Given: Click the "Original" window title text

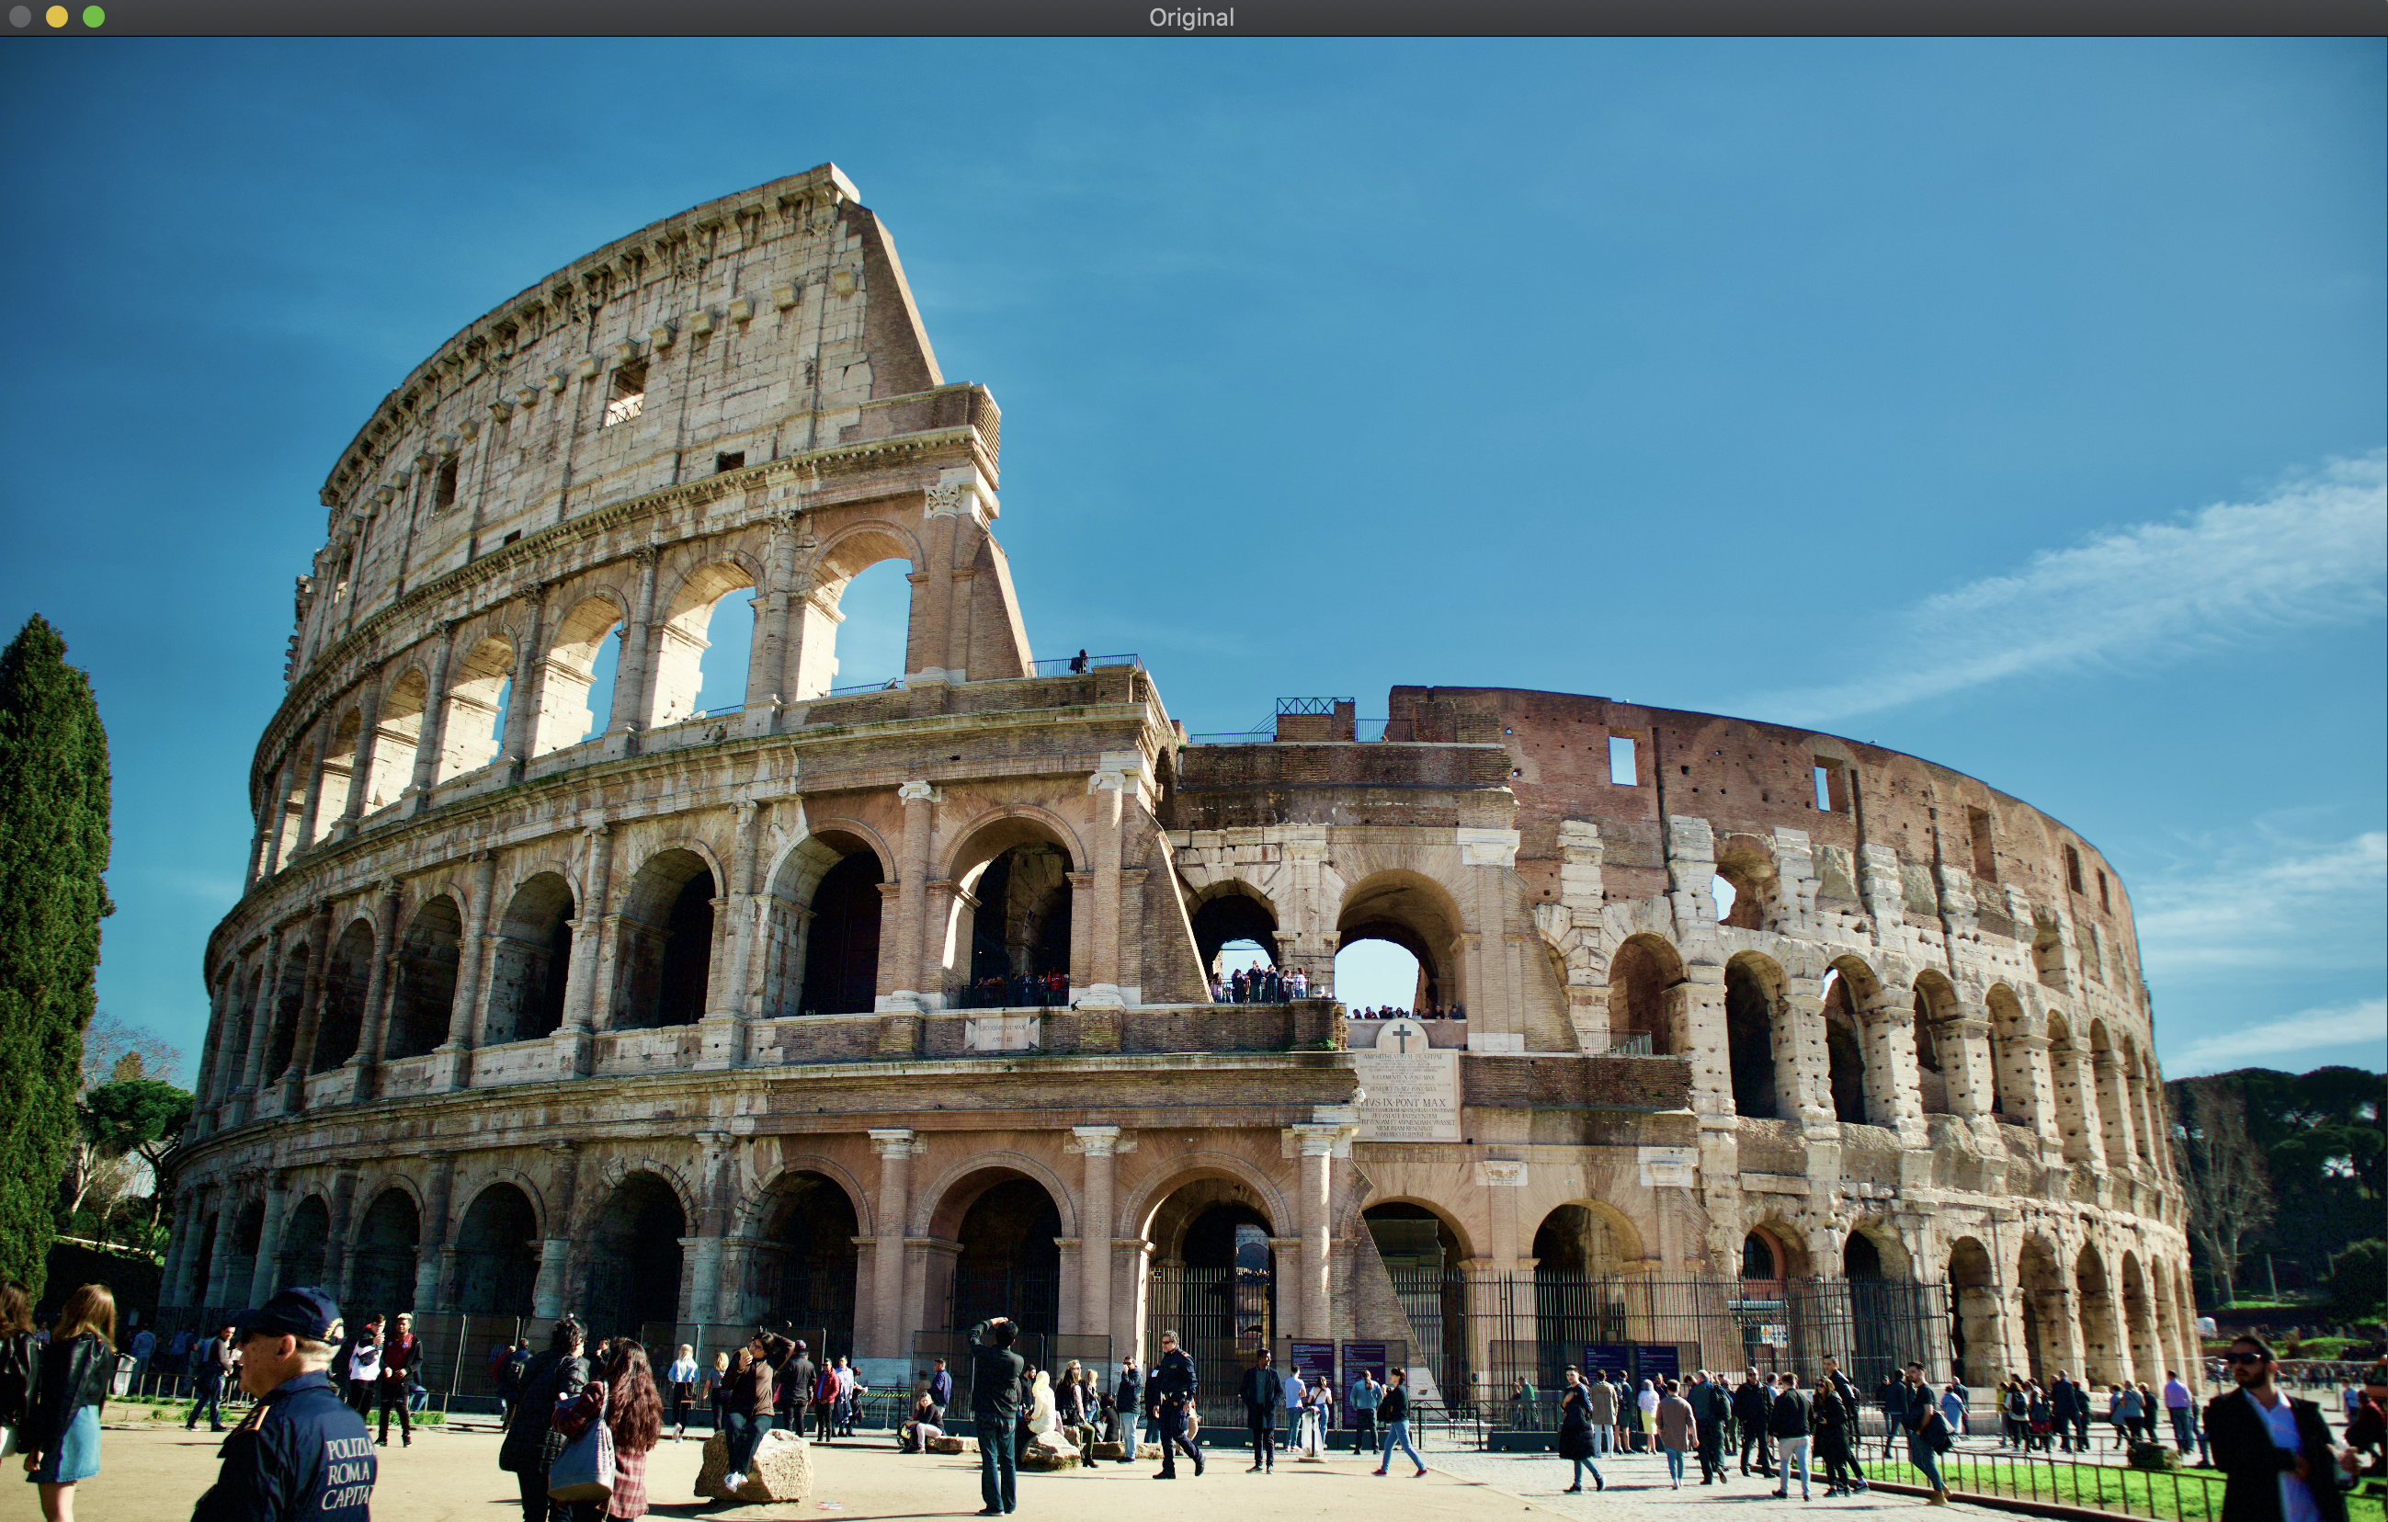Looking at the screenshot, I should tap(1191, 17).
